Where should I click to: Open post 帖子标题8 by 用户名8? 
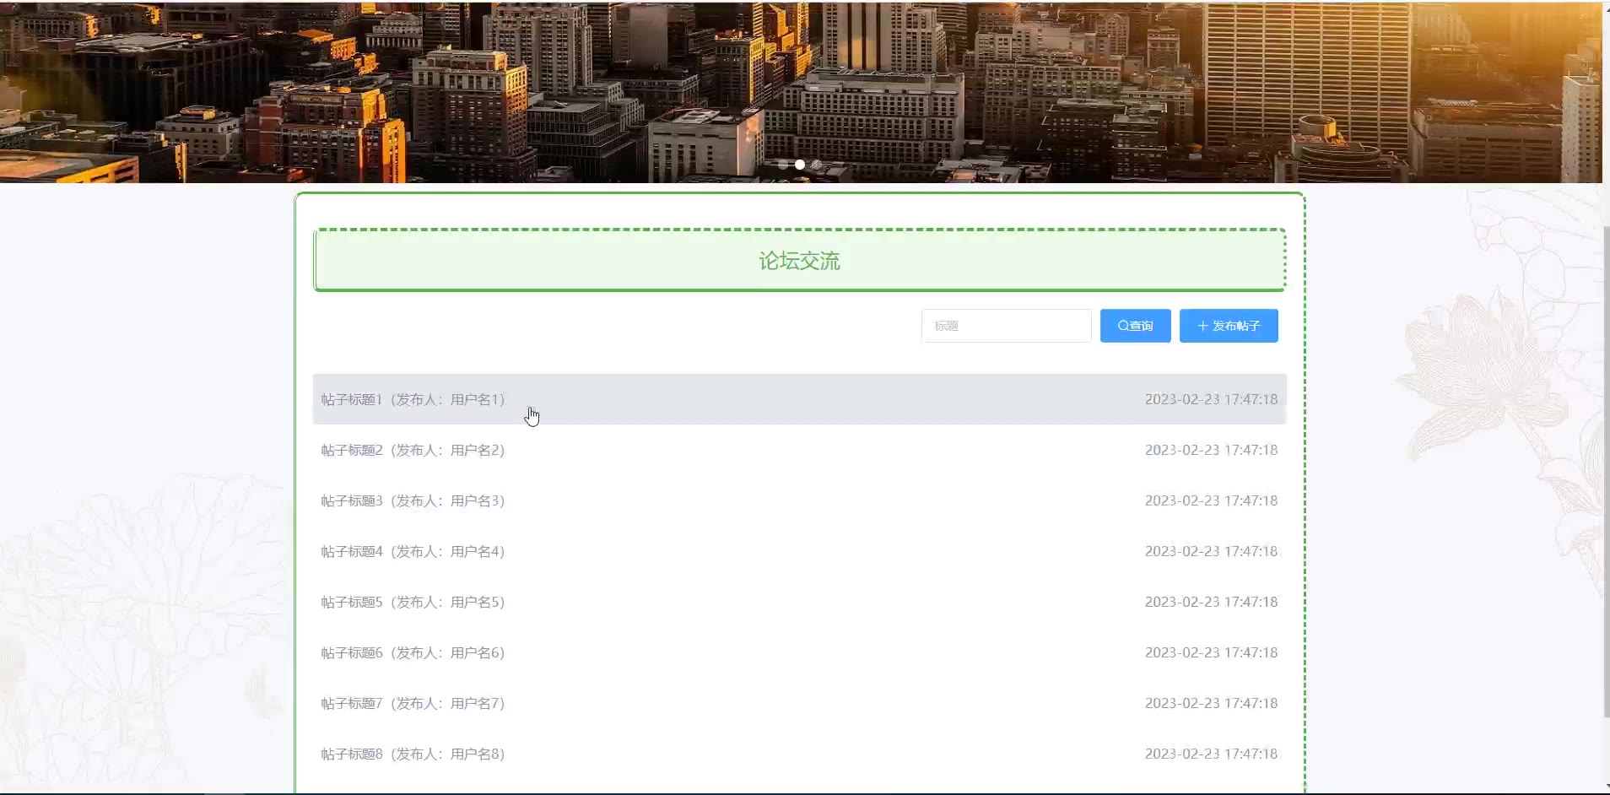[799, 754]
